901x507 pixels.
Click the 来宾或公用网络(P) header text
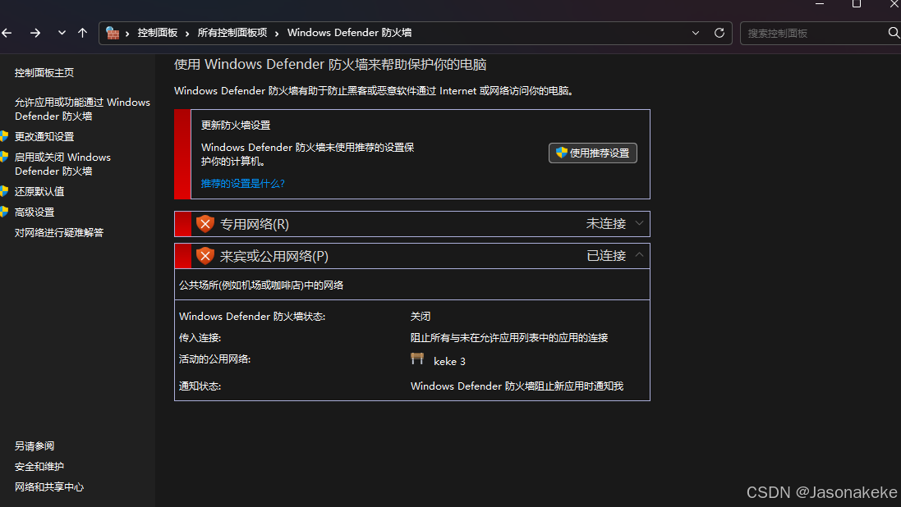[x=274, y=256]
